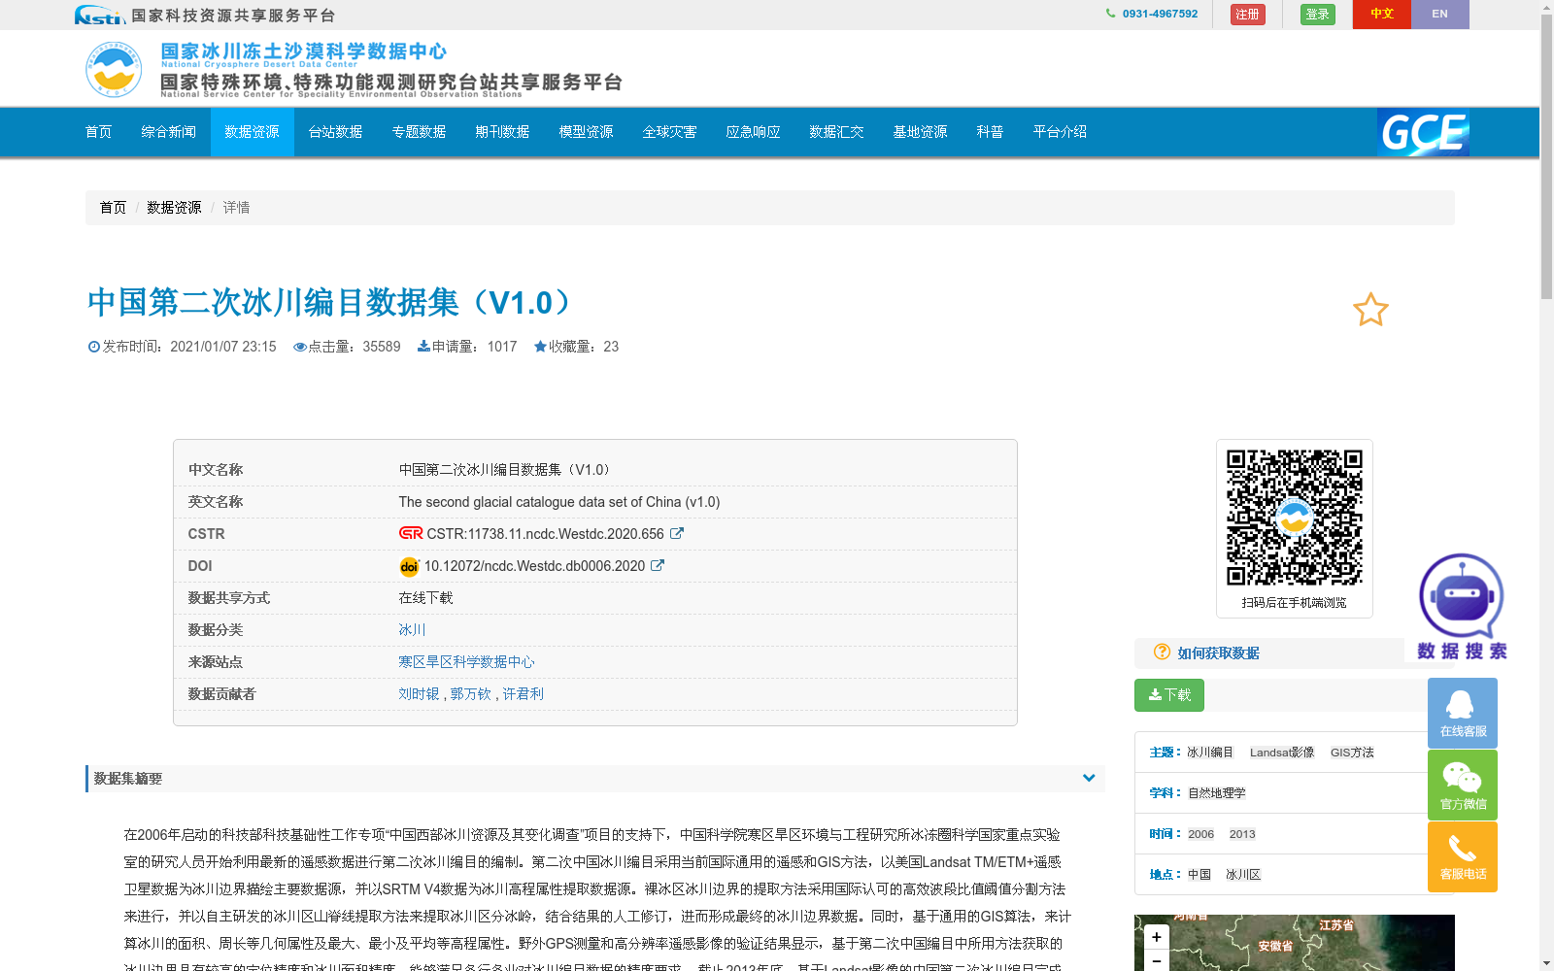Click the 2013 time tag
Image resolution: width=1554 pixels, height=971 pixels.
tap(1242, 834)
